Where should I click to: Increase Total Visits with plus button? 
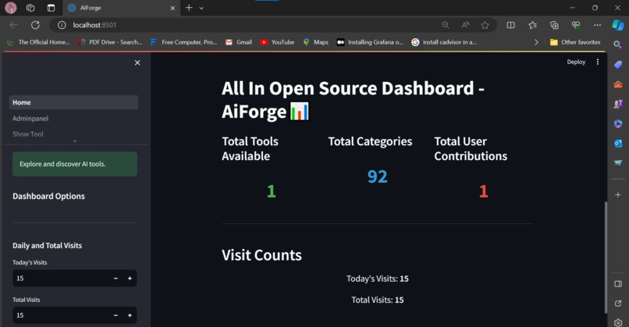130,315
